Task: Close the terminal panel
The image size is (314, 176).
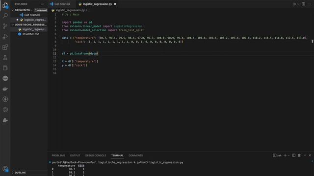Action: point(310,155)
